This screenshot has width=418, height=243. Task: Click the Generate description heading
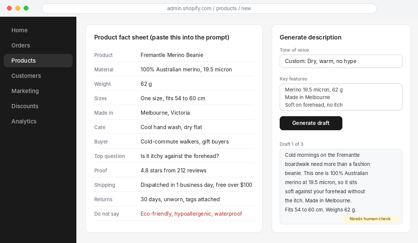pos(310,37)
